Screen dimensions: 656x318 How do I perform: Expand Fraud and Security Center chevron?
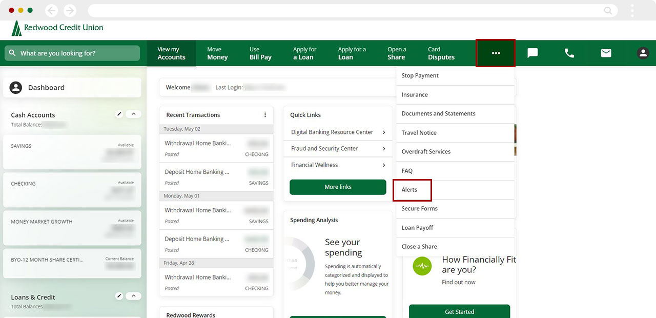tap(384, 149)
